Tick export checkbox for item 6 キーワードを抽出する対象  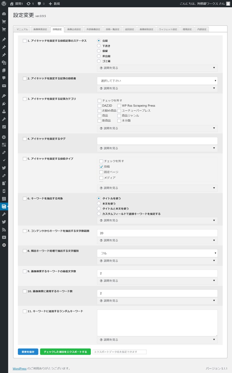(25, 199)
